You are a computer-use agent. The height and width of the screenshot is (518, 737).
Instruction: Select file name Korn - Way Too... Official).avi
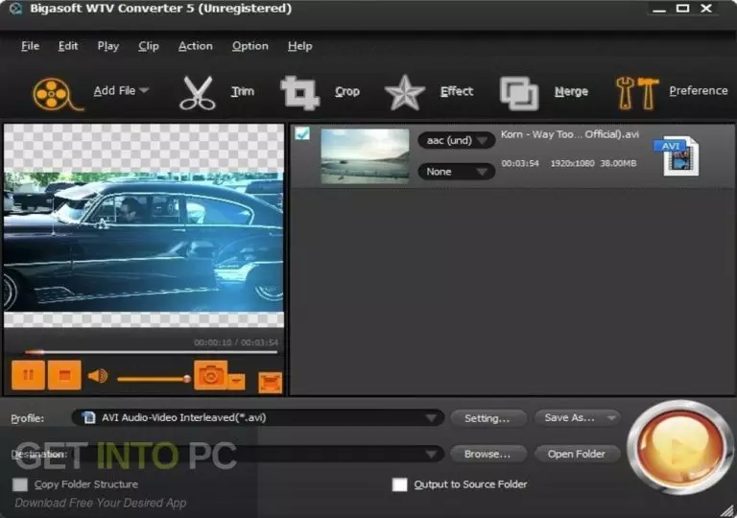570,134
